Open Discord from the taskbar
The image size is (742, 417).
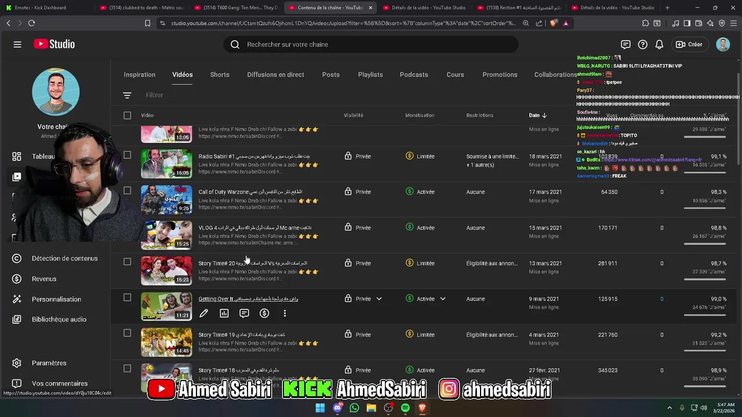tap(337, 408)
